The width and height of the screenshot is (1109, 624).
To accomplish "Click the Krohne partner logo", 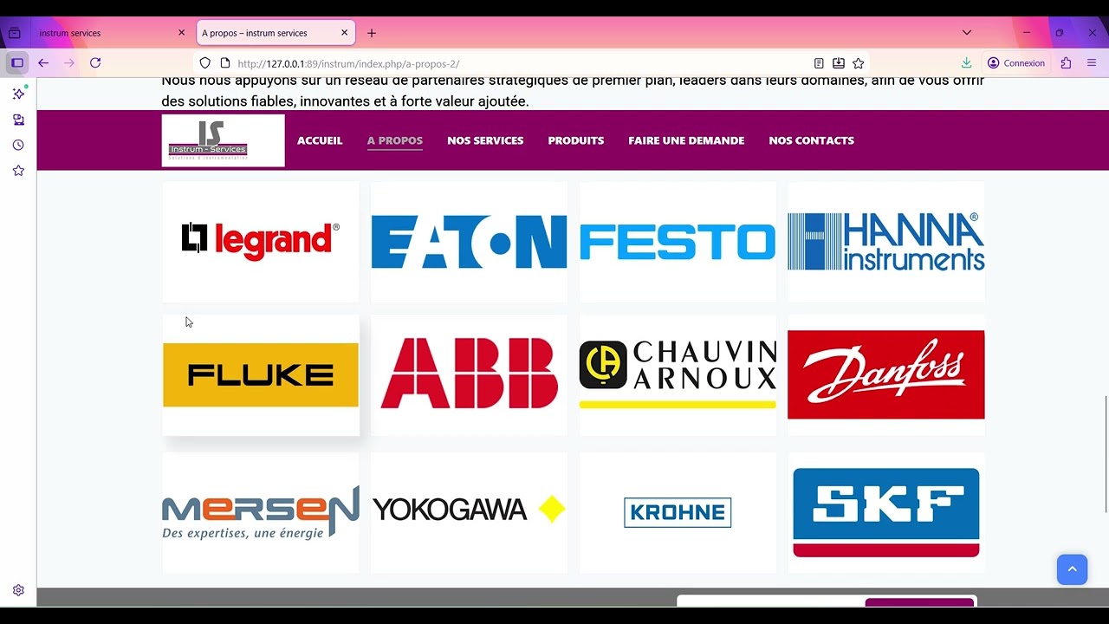I will [678, 512].
